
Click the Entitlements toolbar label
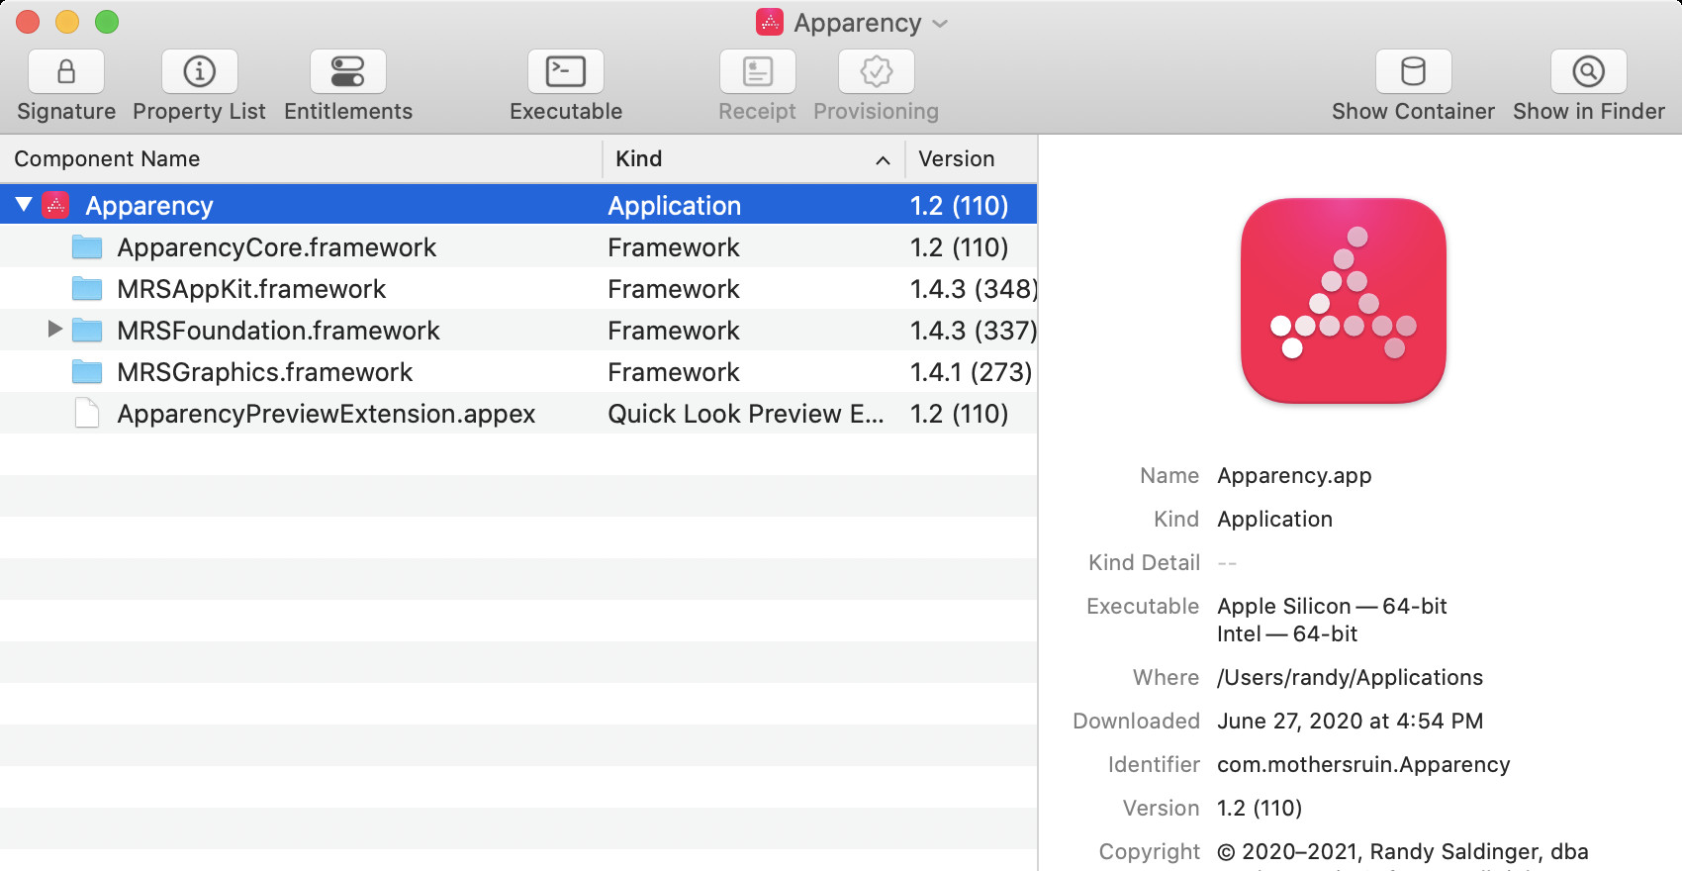click(x=348, y=111)
